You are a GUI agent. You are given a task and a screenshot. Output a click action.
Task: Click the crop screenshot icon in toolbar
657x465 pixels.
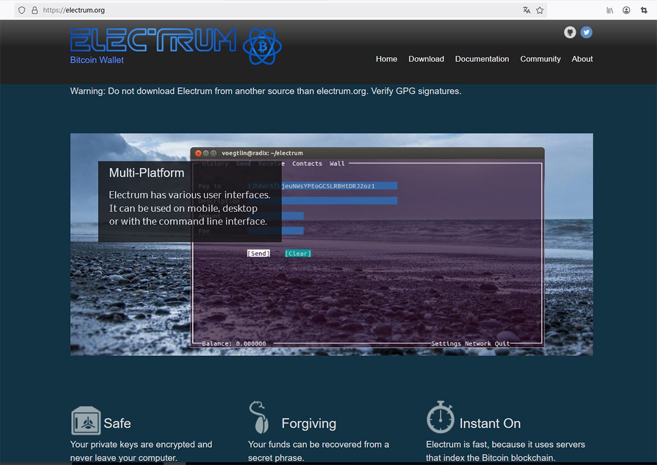point(644,10)
